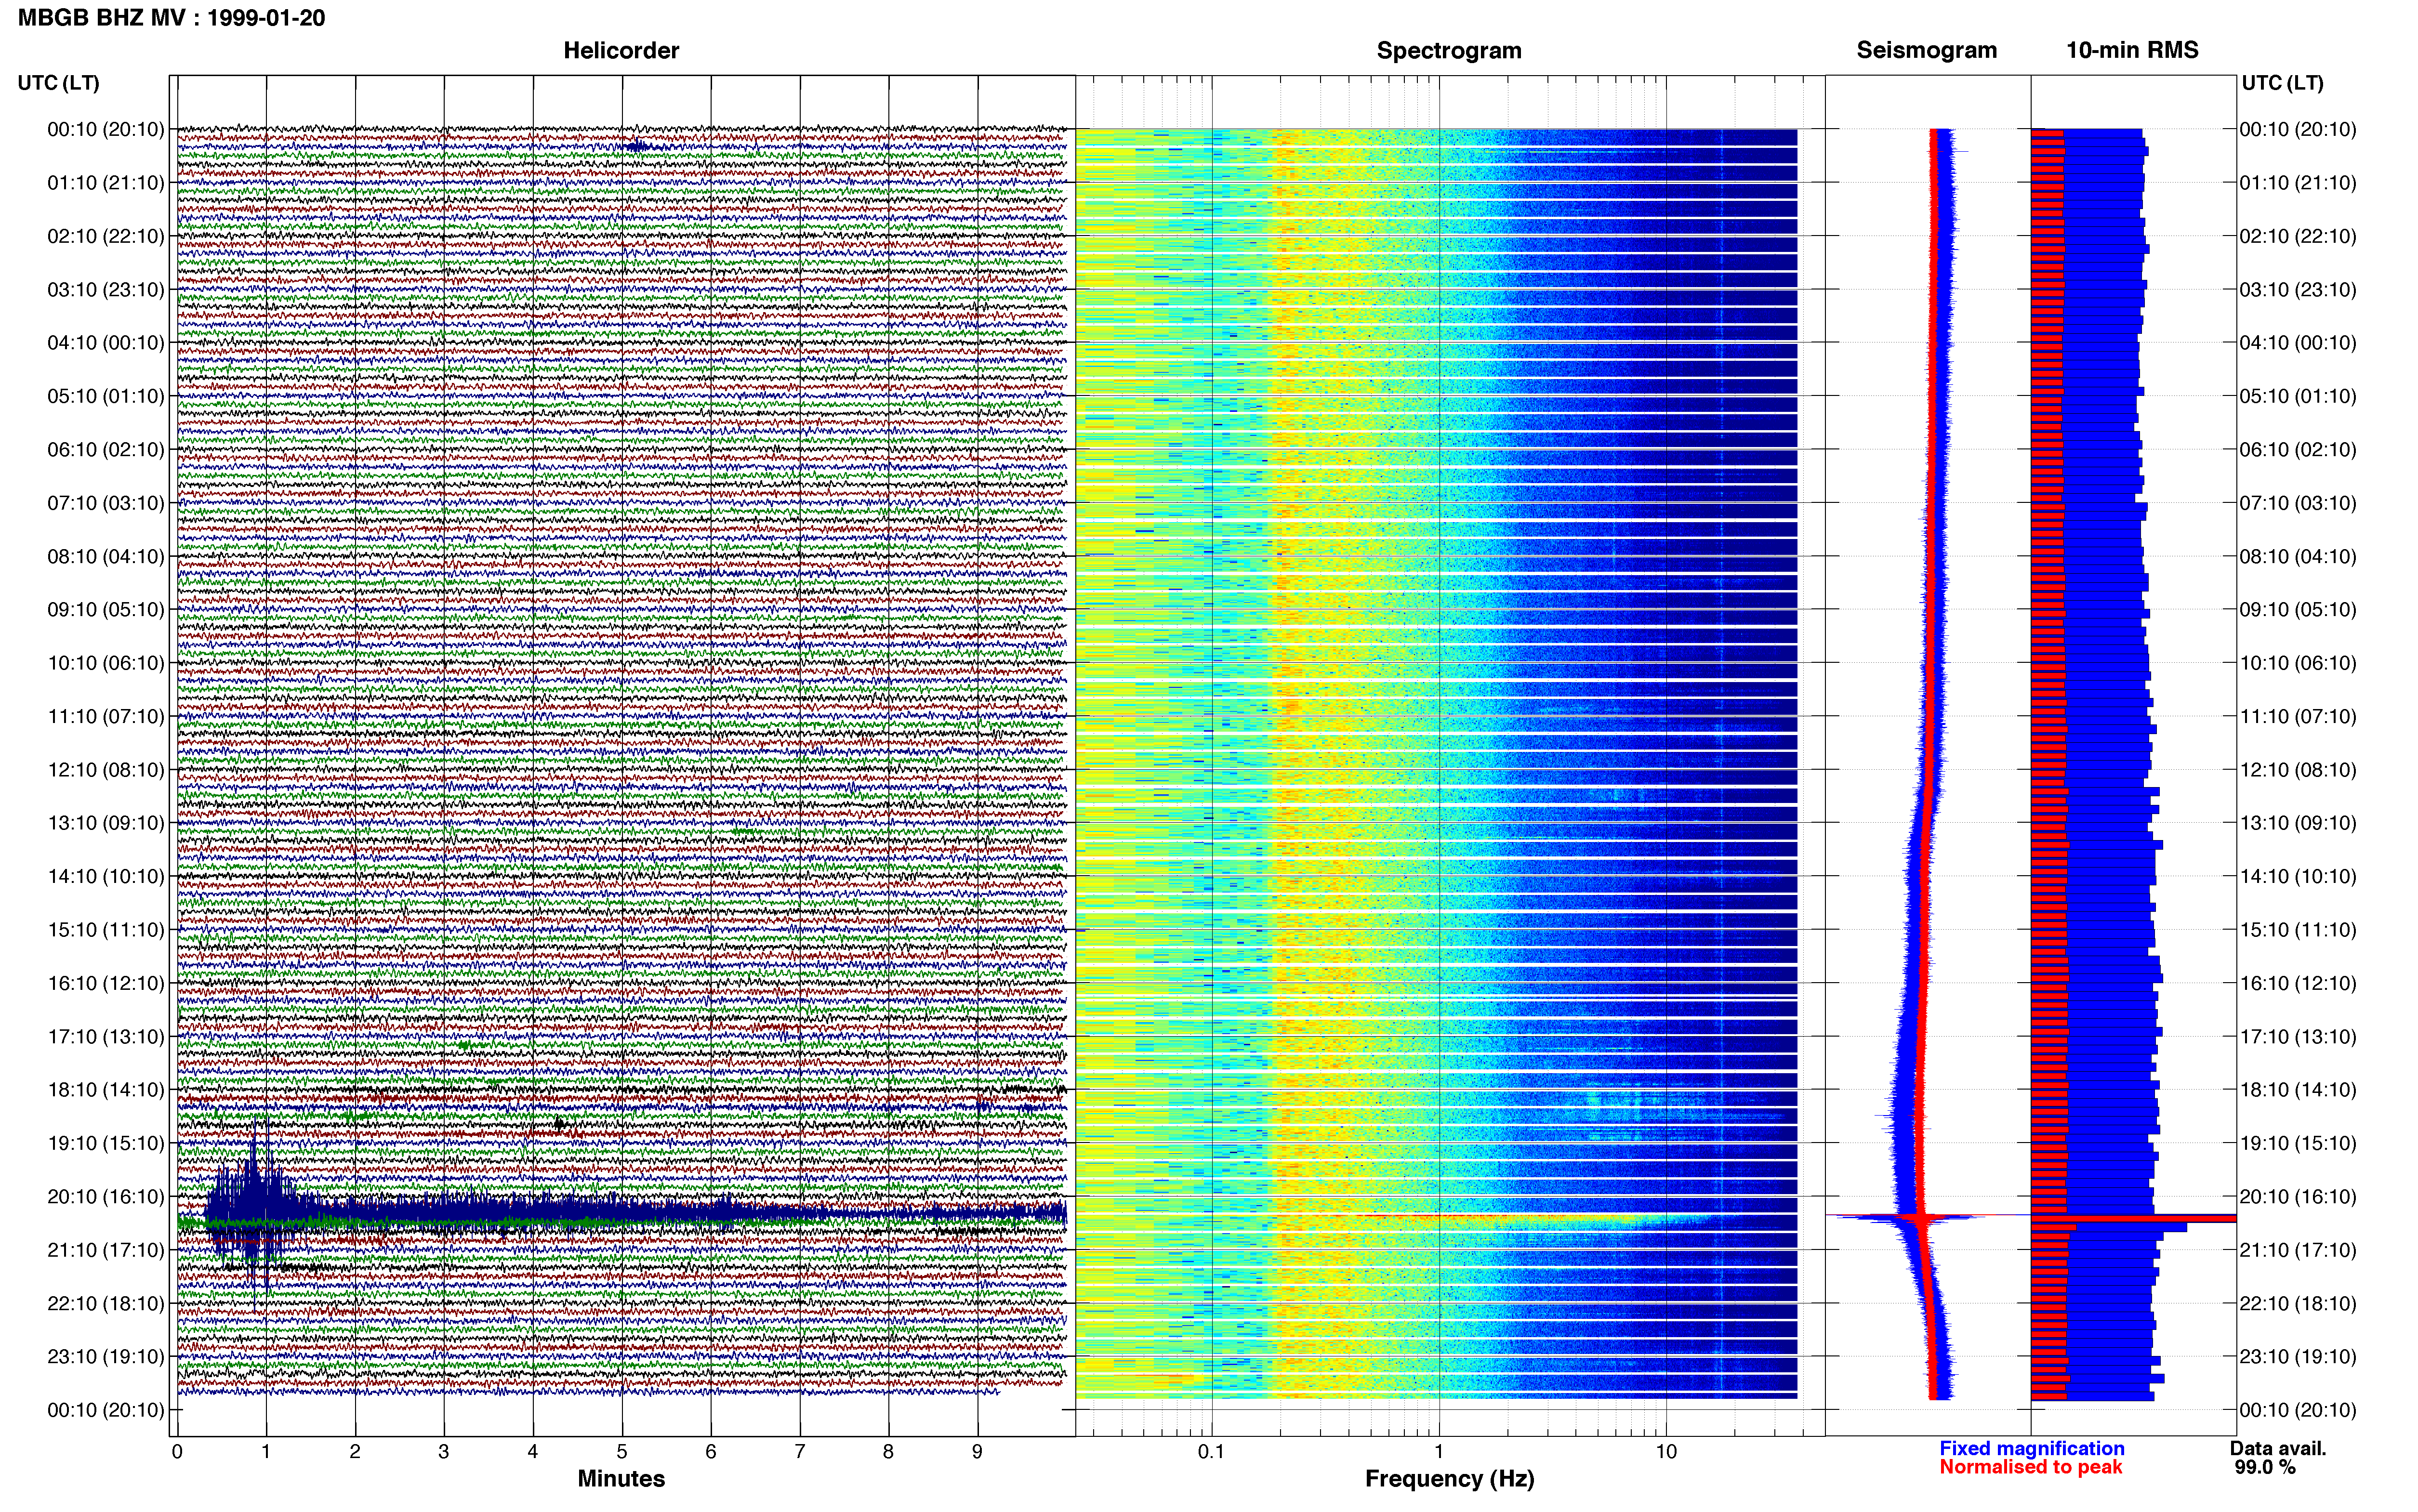This screenshot has width=2418, height=1512.
Task: Select the 'Helicorder' panel title
Action: tap(621, 50)
